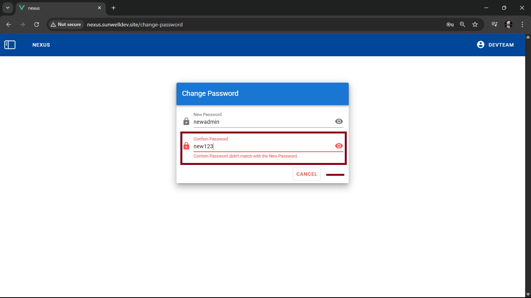Click the saved passwords key icon in address bar

click(450, 24)
